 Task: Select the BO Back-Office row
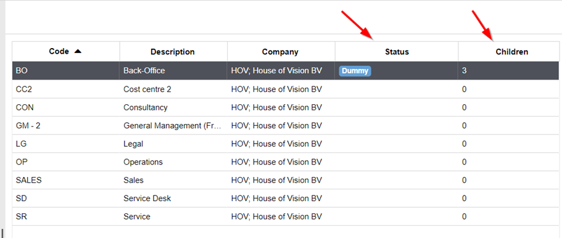point(286,71)
